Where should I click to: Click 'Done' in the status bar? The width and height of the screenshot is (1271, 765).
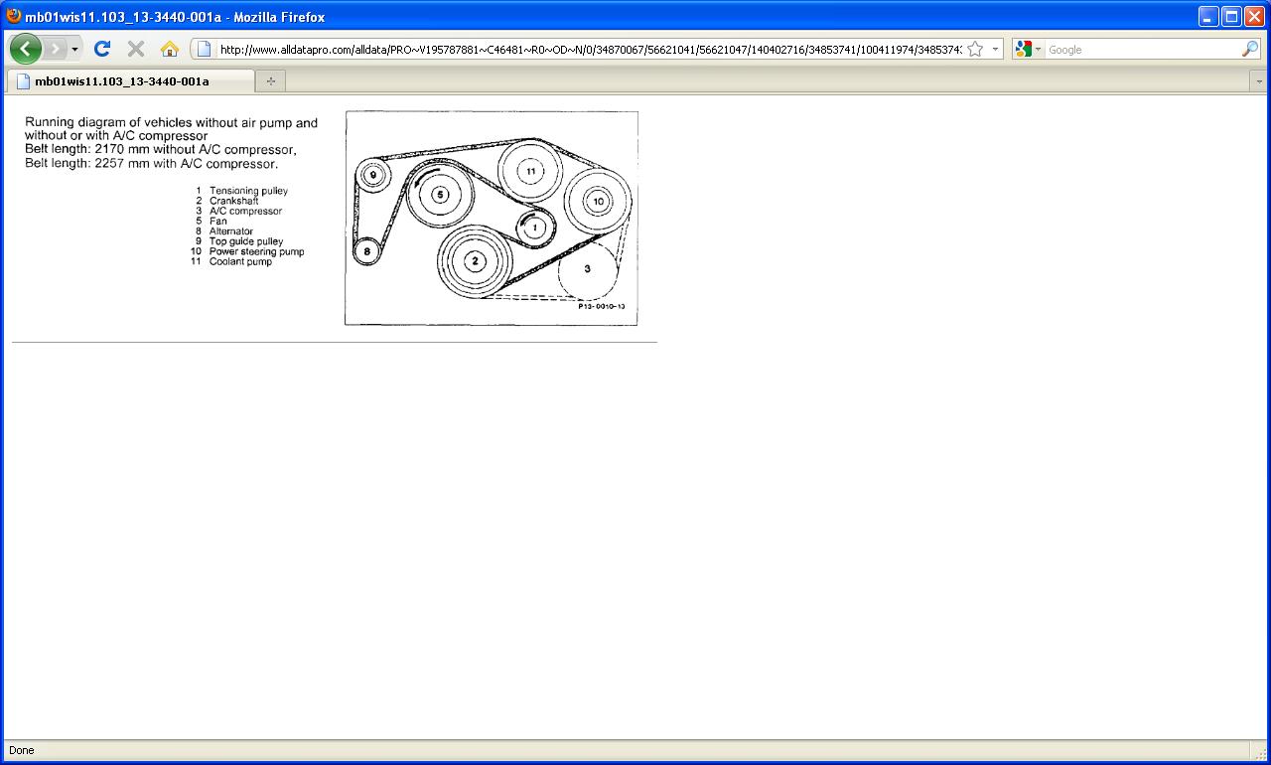coord(21,750)
